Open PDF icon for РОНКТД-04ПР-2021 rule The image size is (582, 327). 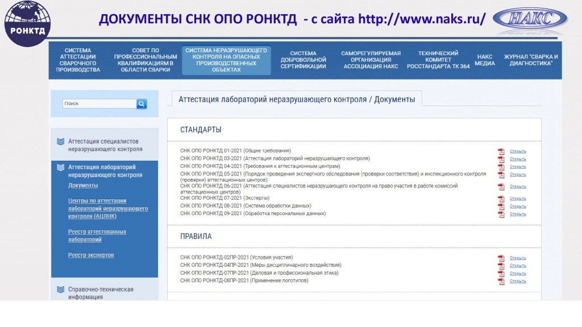point(501,266)
